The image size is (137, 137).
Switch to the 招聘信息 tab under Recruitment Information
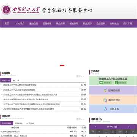[x=19, y=123]
